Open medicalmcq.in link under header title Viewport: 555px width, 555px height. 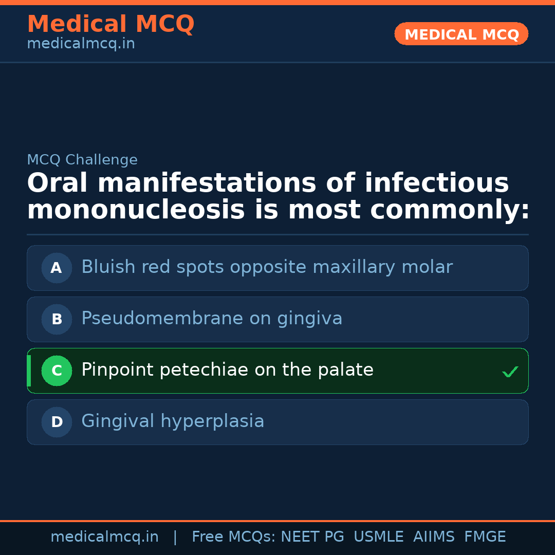(x=81, y=44)
